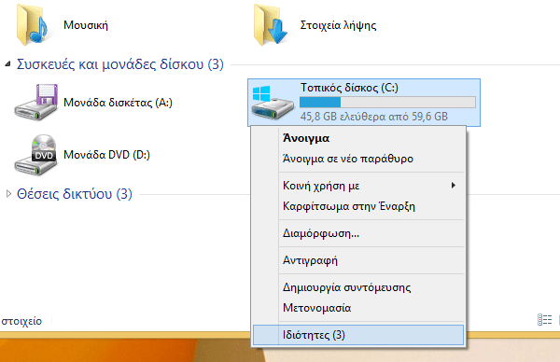
Task: Select Καρφίτσωμα στην Έναρξη menu entry
Action: point(358,206)
